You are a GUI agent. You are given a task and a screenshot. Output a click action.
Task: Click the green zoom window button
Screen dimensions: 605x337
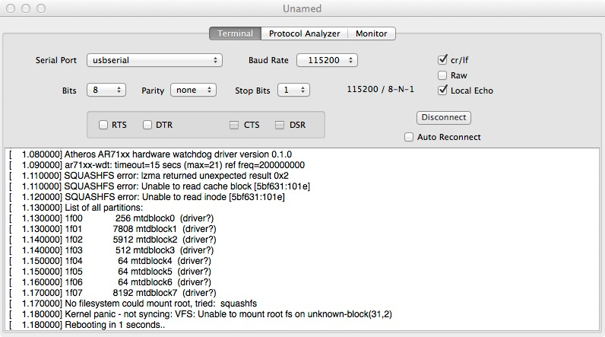(40, 8)
